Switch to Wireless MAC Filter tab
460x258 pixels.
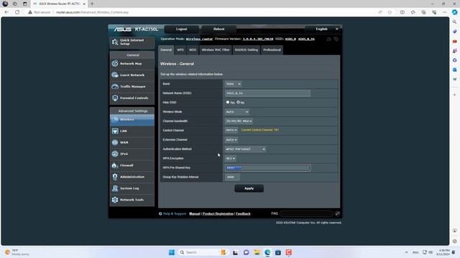[x=216, y=50]
